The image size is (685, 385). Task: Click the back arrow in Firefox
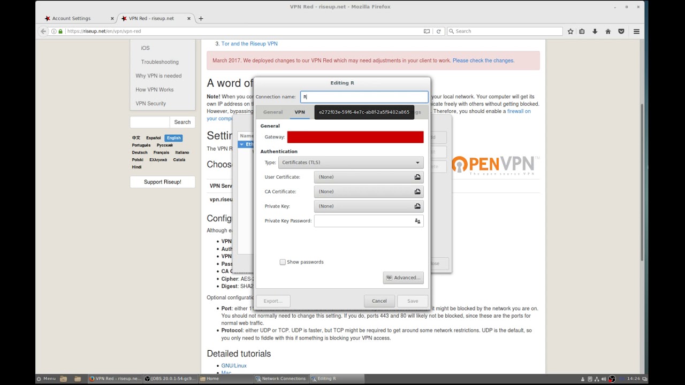coord(43,31)
